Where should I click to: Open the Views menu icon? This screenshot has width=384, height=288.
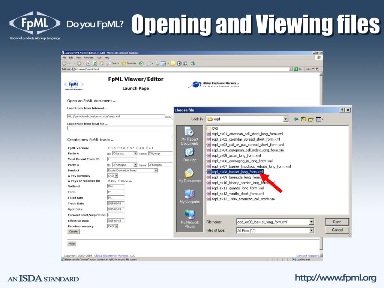pos(319,119)
